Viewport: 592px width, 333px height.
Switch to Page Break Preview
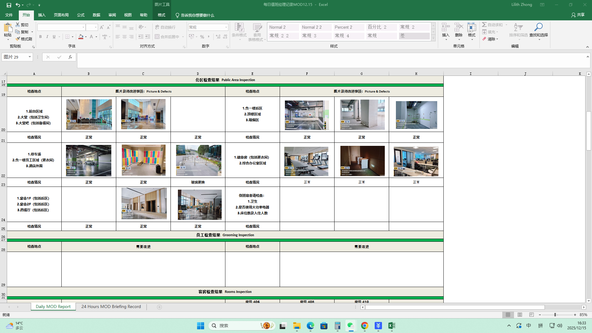click(531, 315)
